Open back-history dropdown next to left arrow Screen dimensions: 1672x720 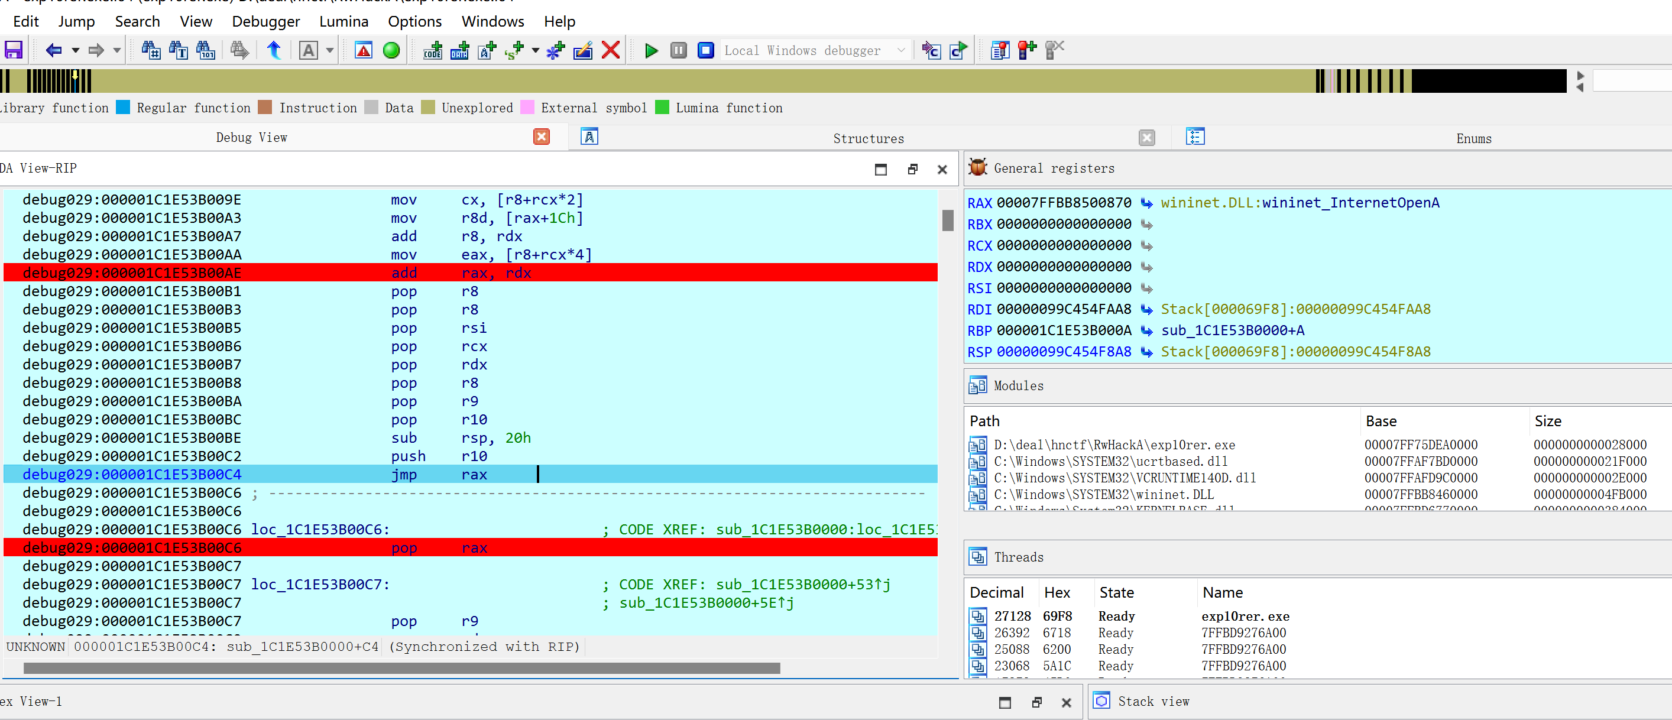point(74,50)
